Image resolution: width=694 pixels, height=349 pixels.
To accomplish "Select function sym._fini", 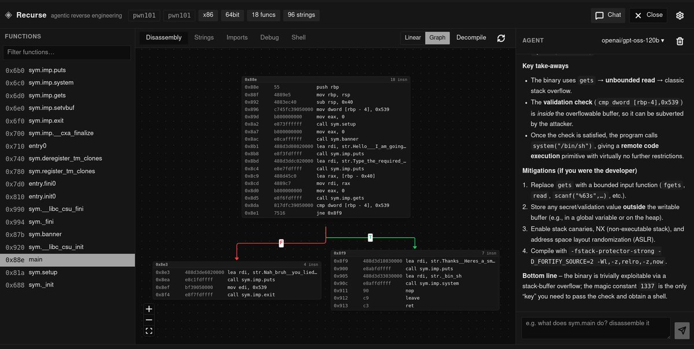I will tap(67, 222).
